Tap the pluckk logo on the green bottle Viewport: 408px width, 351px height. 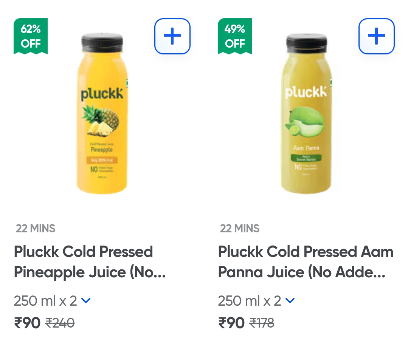pyautogui.click(x=306, y=92)
